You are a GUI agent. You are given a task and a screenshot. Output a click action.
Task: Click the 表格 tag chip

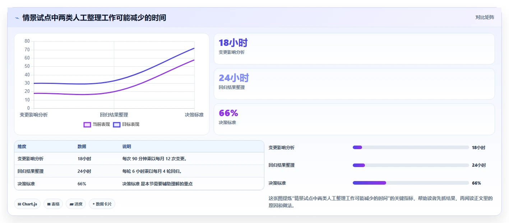point(53,204)
